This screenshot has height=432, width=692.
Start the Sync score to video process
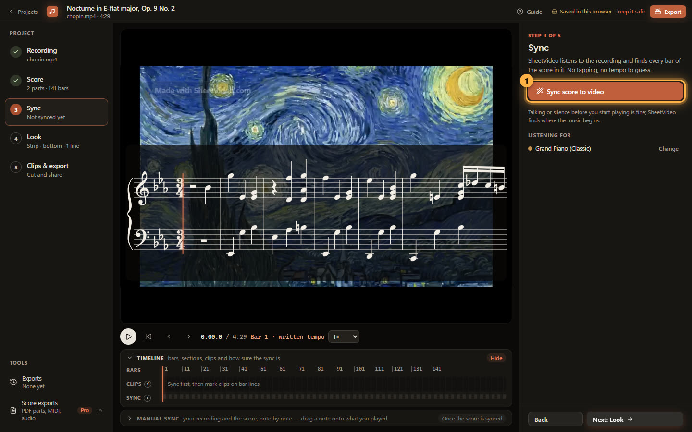(605, 92)
